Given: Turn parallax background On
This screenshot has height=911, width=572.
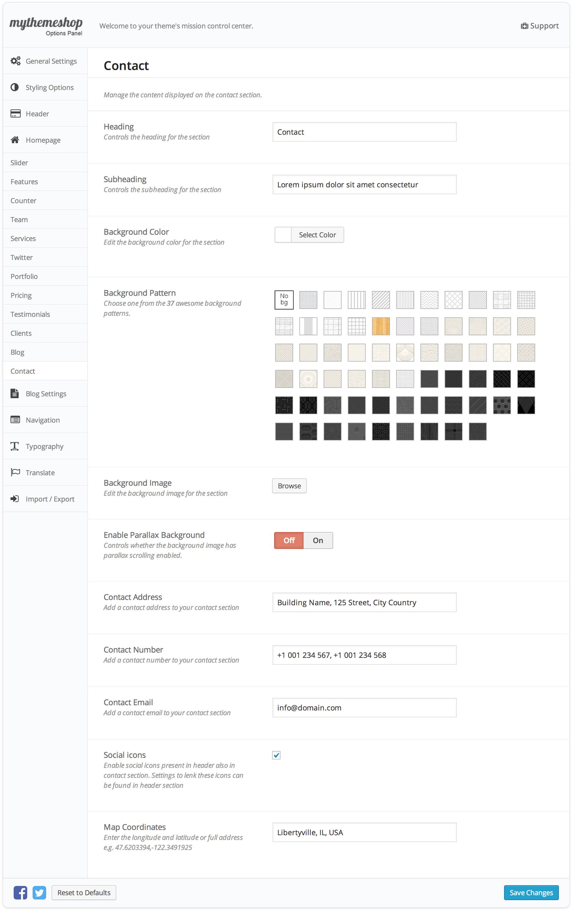Looking at the screenshot, I should 318,540.
